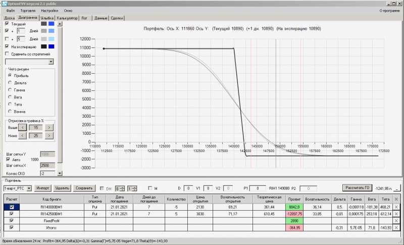This screenshot has width=404, height=245.
Task: Open the Окно menu
Action: (x=68, y=11)
